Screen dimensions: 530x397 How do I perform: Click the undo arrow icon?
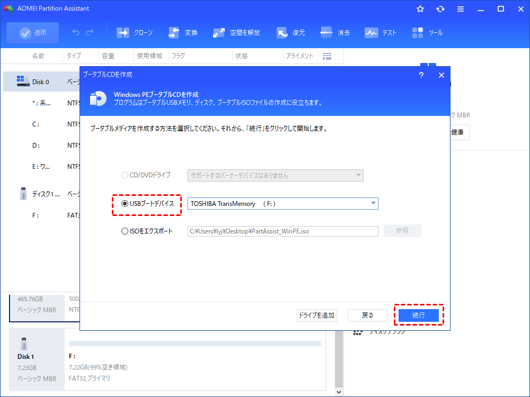76,32
